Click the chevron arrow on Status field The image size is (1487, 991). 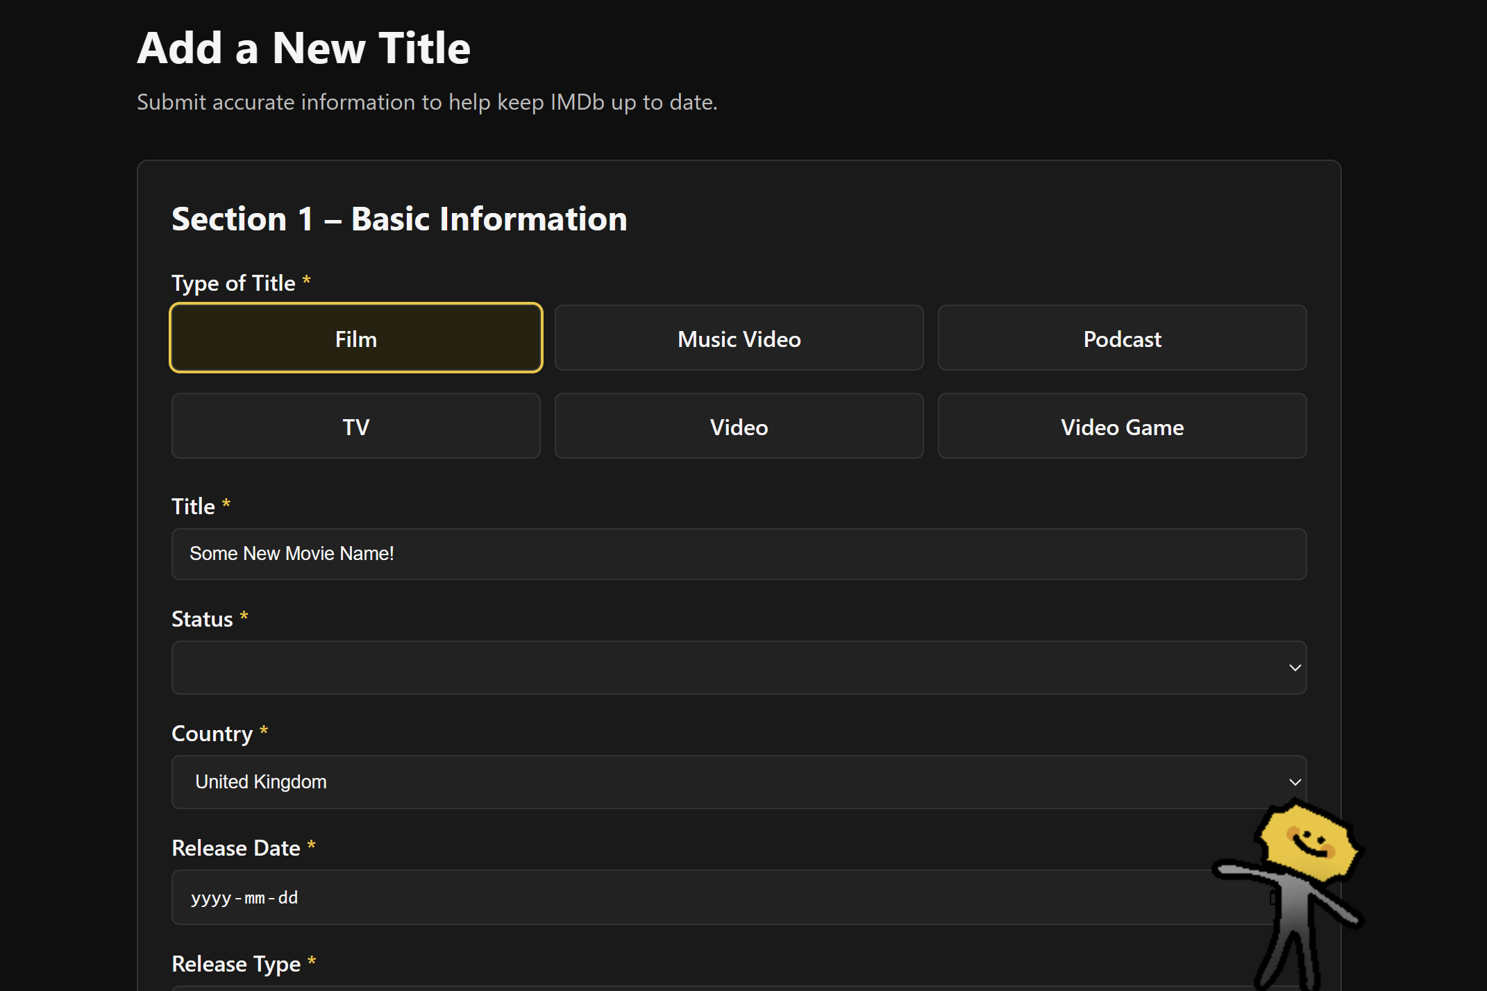(1295, 668)
